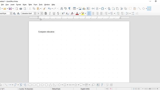This screenshot has height=90, width=160.
Task: Copy selection icon
Action: point(34,8)
